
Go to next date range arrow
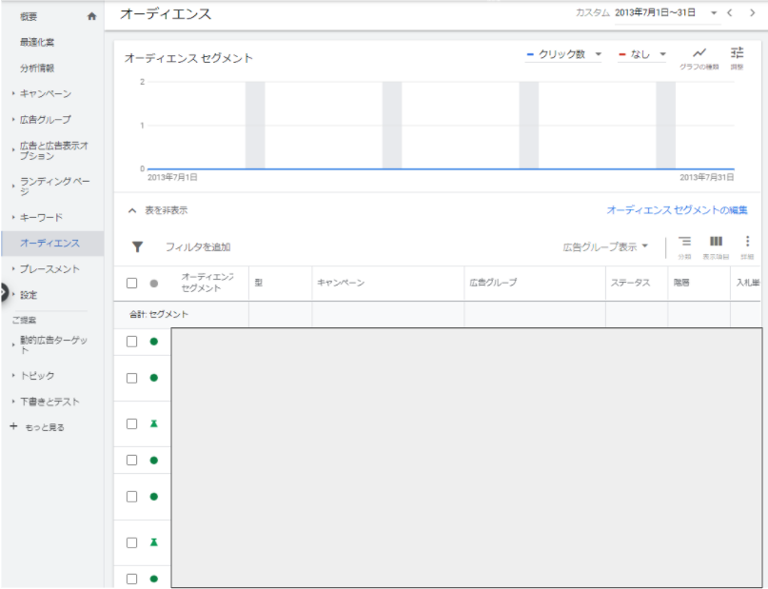(x=752, y=13)
